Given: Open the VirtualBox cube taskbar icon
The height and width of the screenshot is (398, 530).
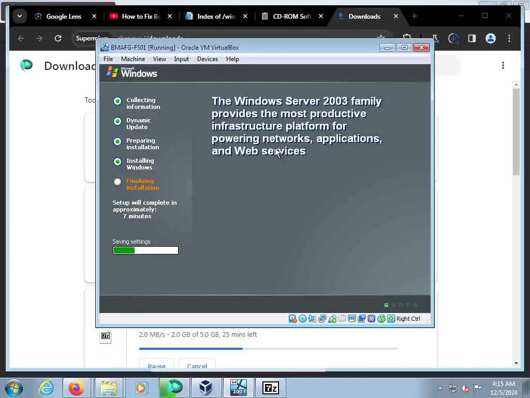Looking at the screenshot, I should pos(205,388).
